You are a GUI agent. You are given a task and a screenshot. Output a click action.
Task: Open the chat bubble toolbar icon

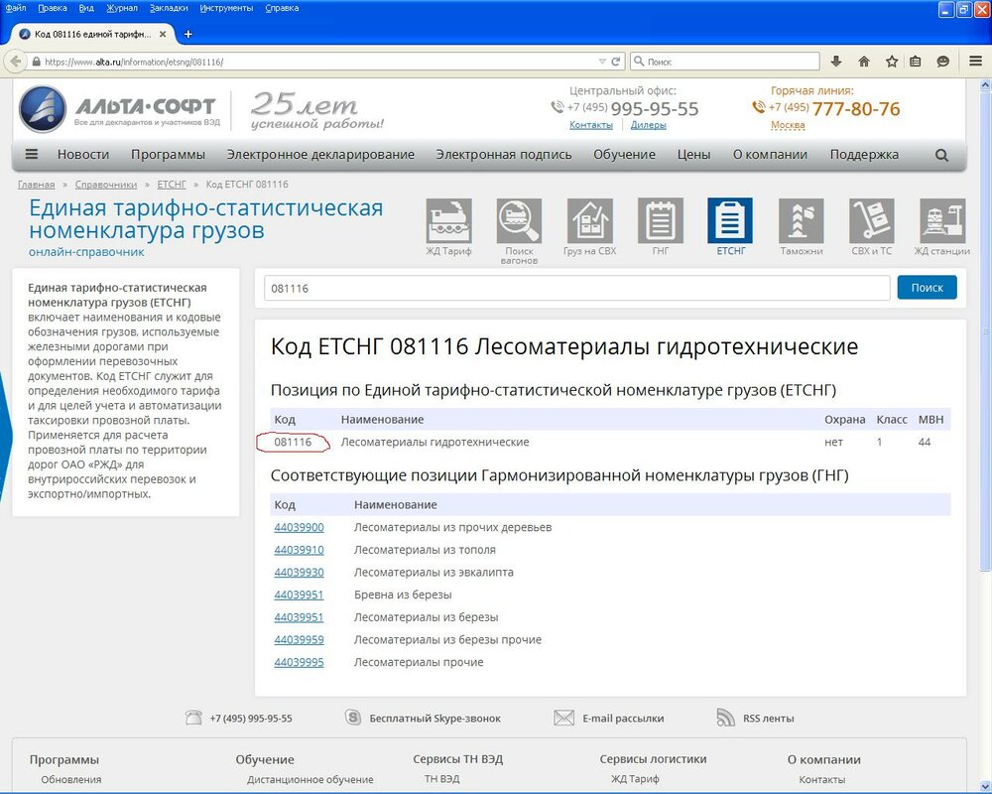(x=942, y=62)
